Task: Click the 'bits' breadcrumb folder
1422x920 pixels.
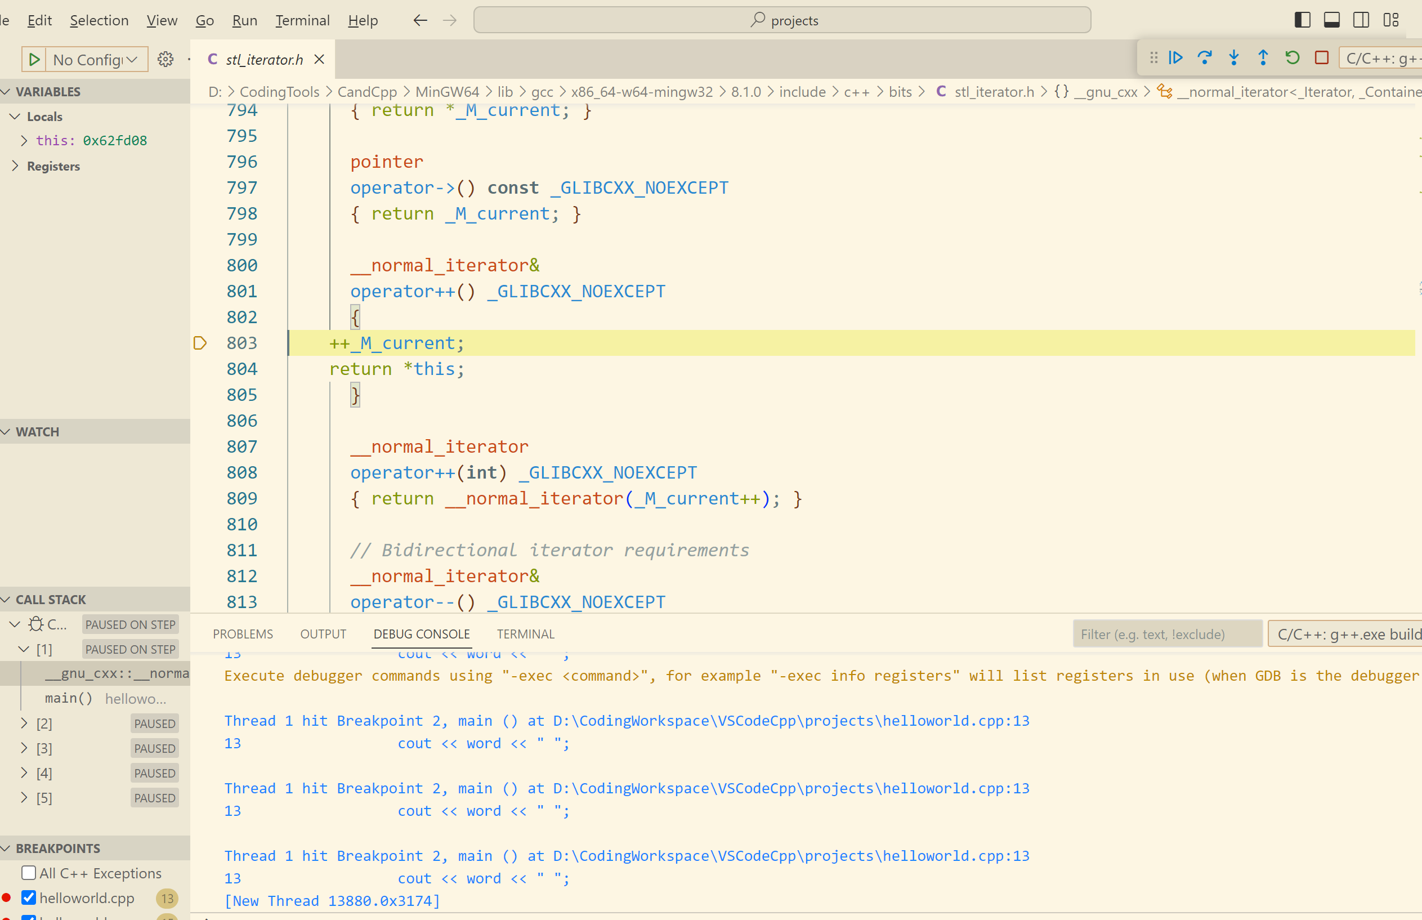Action: 900,91
